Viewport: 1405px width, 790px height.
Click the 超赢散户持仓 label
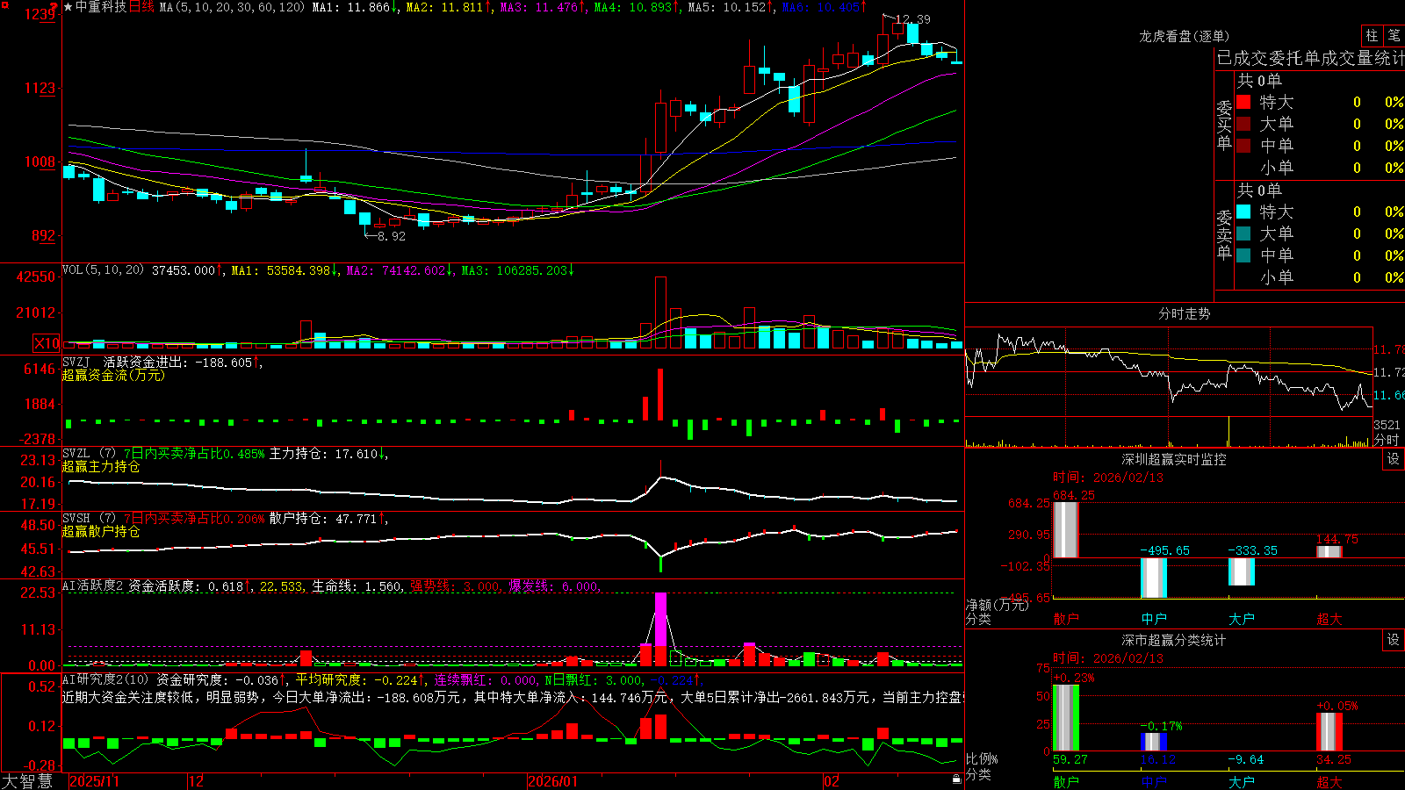pos(101,532)
